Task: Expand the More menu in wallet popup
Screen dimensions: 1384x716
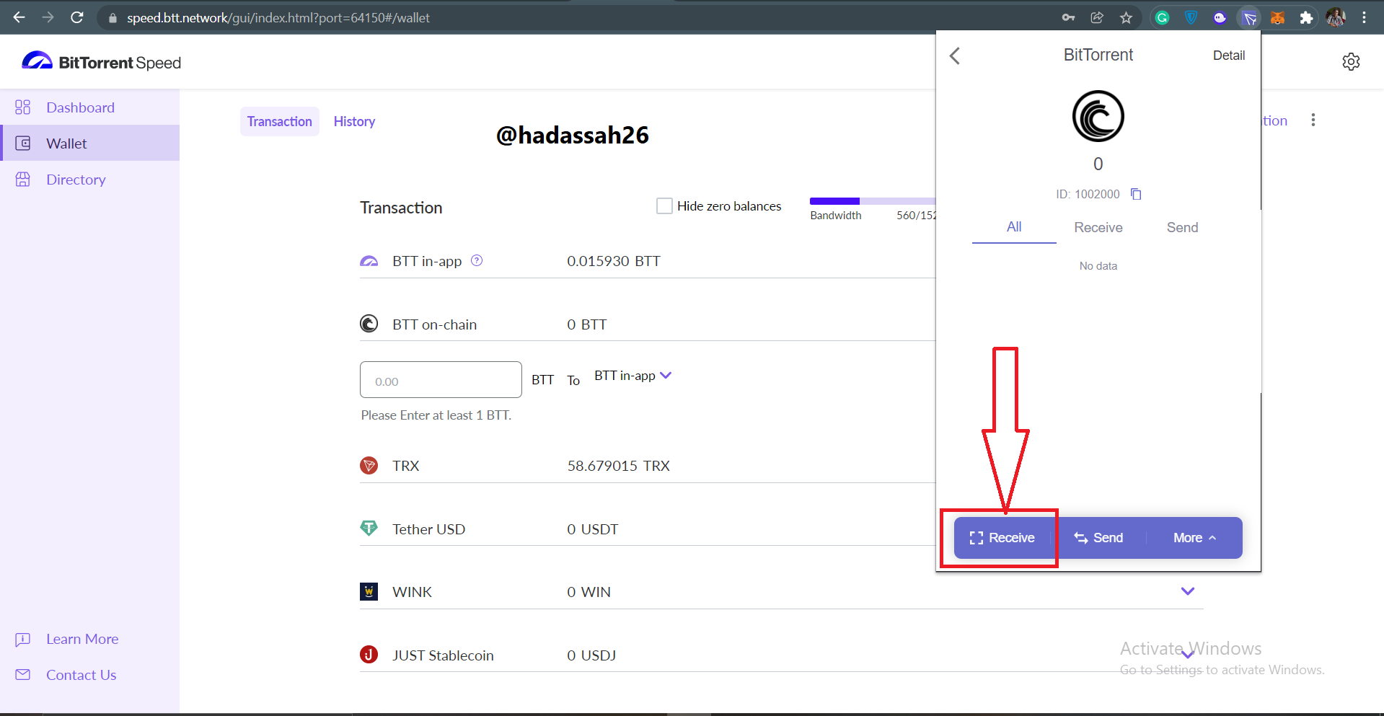Action: (x=1194, y=538)
